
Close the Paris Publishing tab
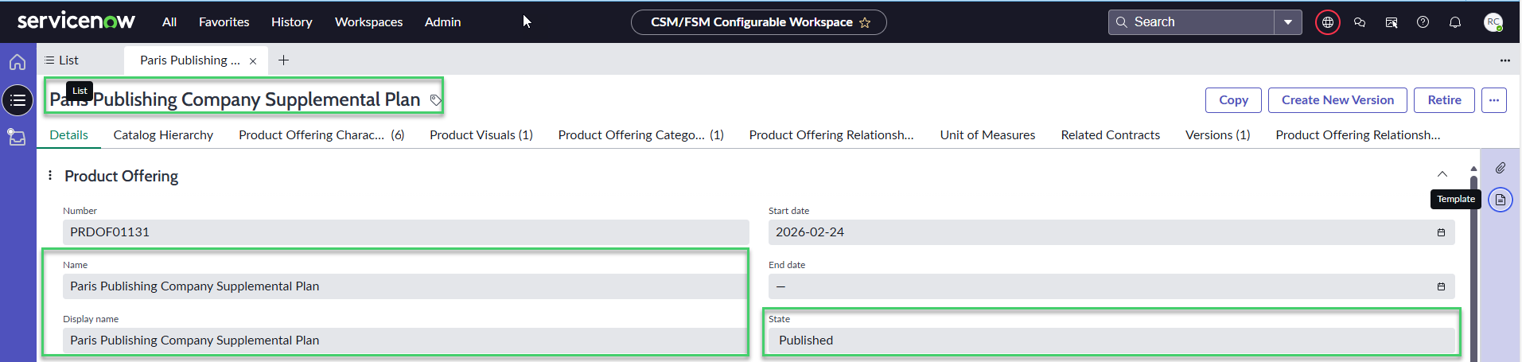click(253, 61)
